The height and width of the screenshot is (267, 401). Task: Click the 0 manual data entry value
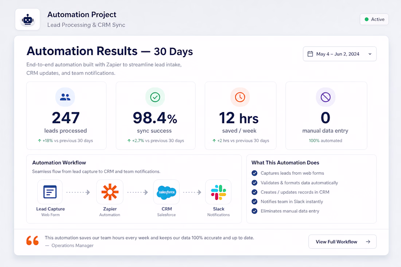(325, 118)
